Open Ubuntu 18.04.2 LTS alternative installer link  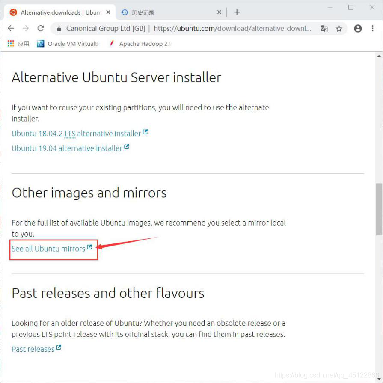pyautogui.click(x=80, y=134)
